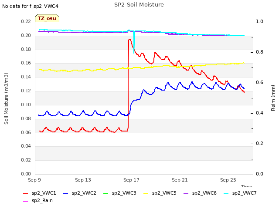Click the cyan sp2_VWC7 legend swatch
Viewport: 279px width, 209px height.
click(x=226, y=193)
